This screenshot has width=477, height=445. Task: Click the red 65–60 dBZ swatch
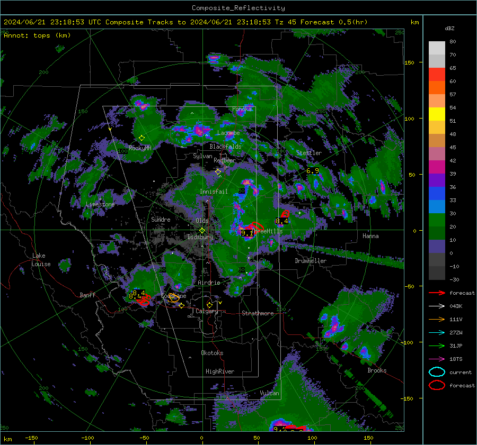point(437,75)
